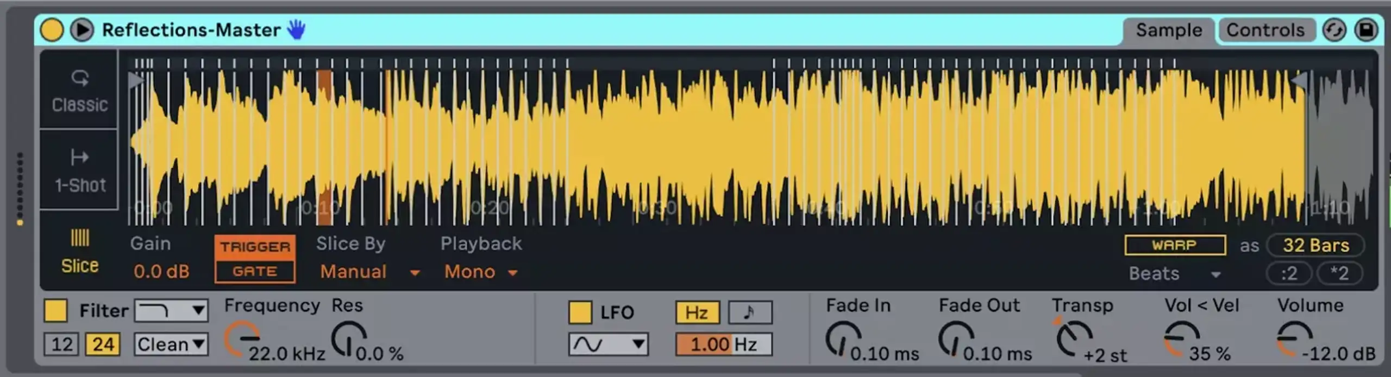
Task: Select 1-Shot playback mode
Action: coord(79,170)
